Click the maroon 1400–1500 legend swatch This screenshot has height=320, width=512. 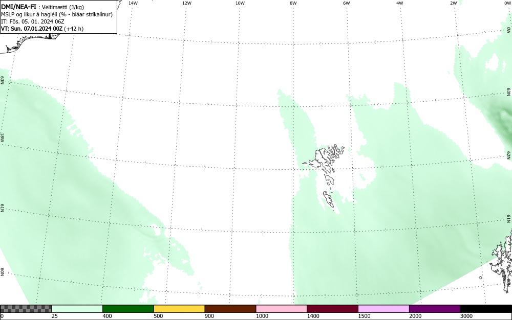click(x=332, y=309)
